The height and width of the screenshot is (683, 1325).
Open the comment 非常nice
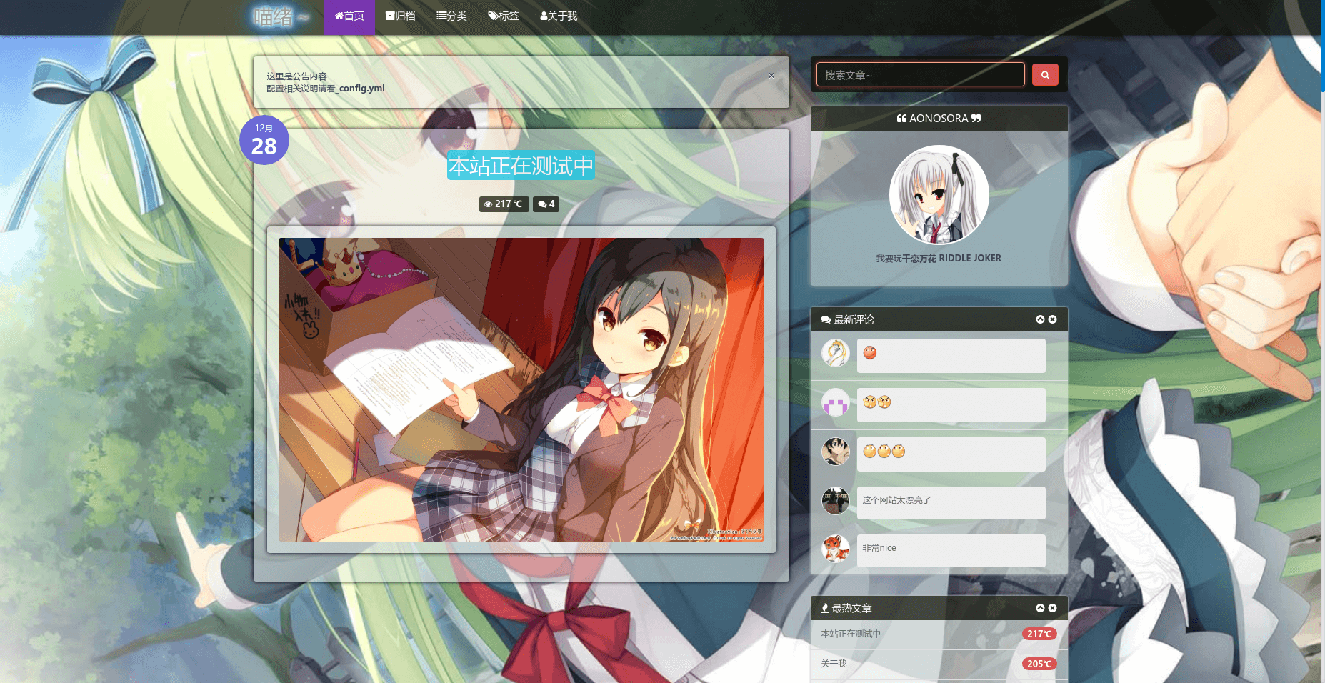point(951,550)
